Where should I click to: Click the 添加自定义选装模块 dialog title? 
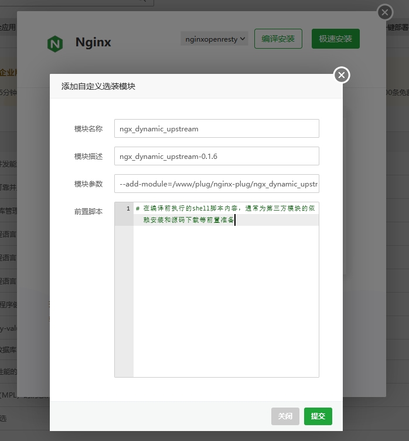click(98, 86)
